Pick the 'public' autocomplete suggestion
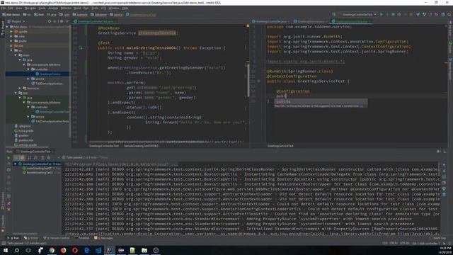This screenshot has width=453, height=255. pos(321,101)
